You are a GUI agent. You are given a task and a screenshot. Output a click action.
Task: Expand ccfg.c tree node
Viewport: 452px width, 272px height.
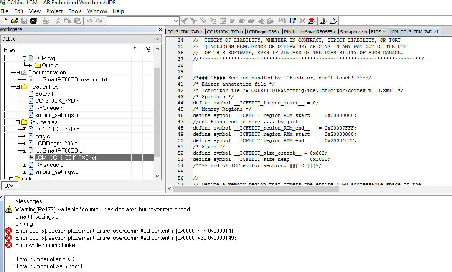[x=24, y=137]
